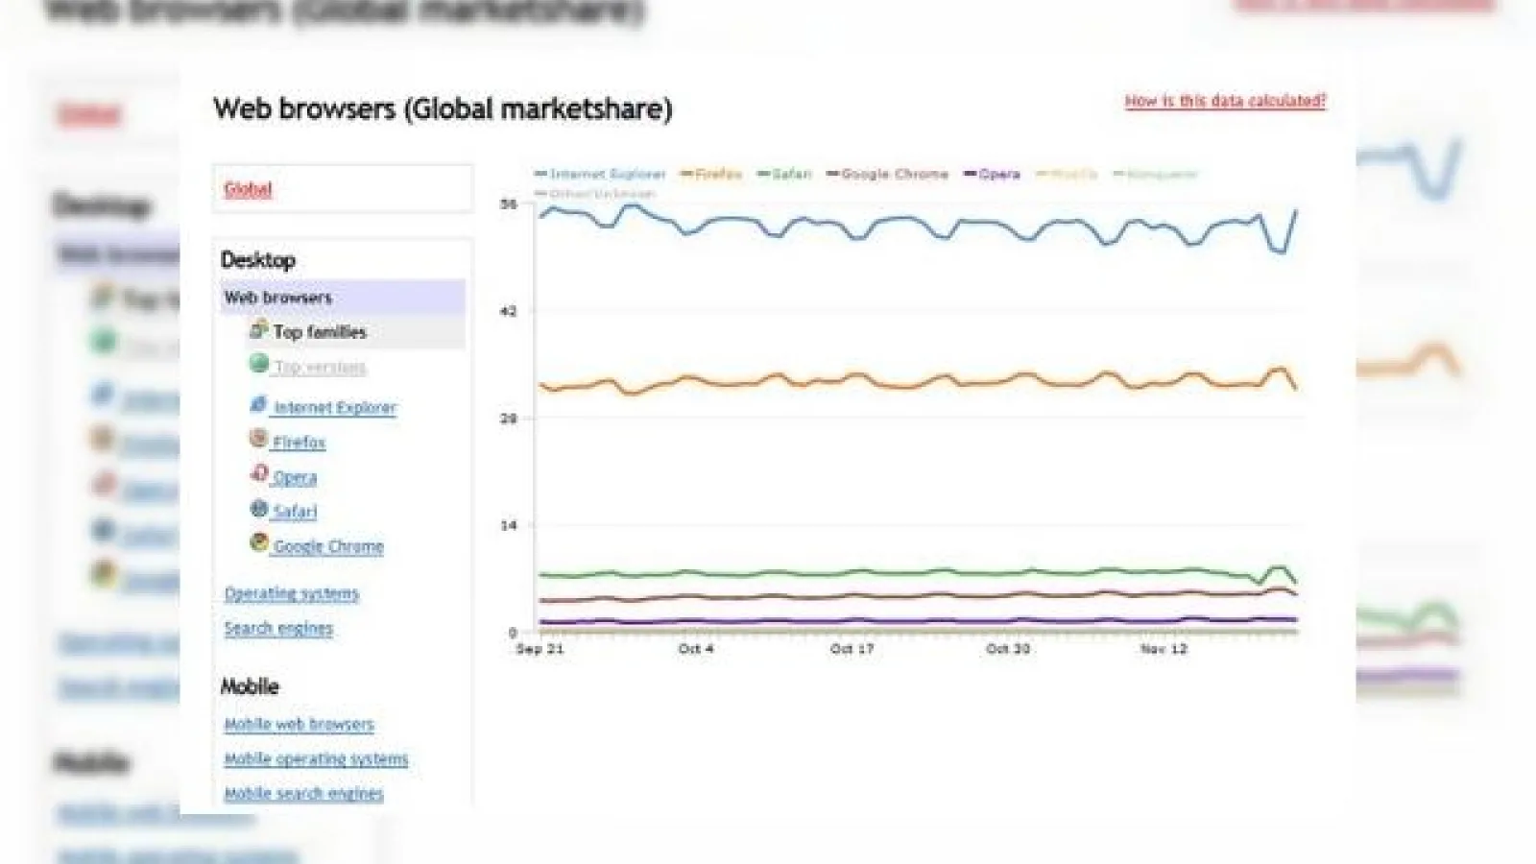
Task: Click the 'Web browsers (Global marketshare)' heading
Action: click(443, 108)
